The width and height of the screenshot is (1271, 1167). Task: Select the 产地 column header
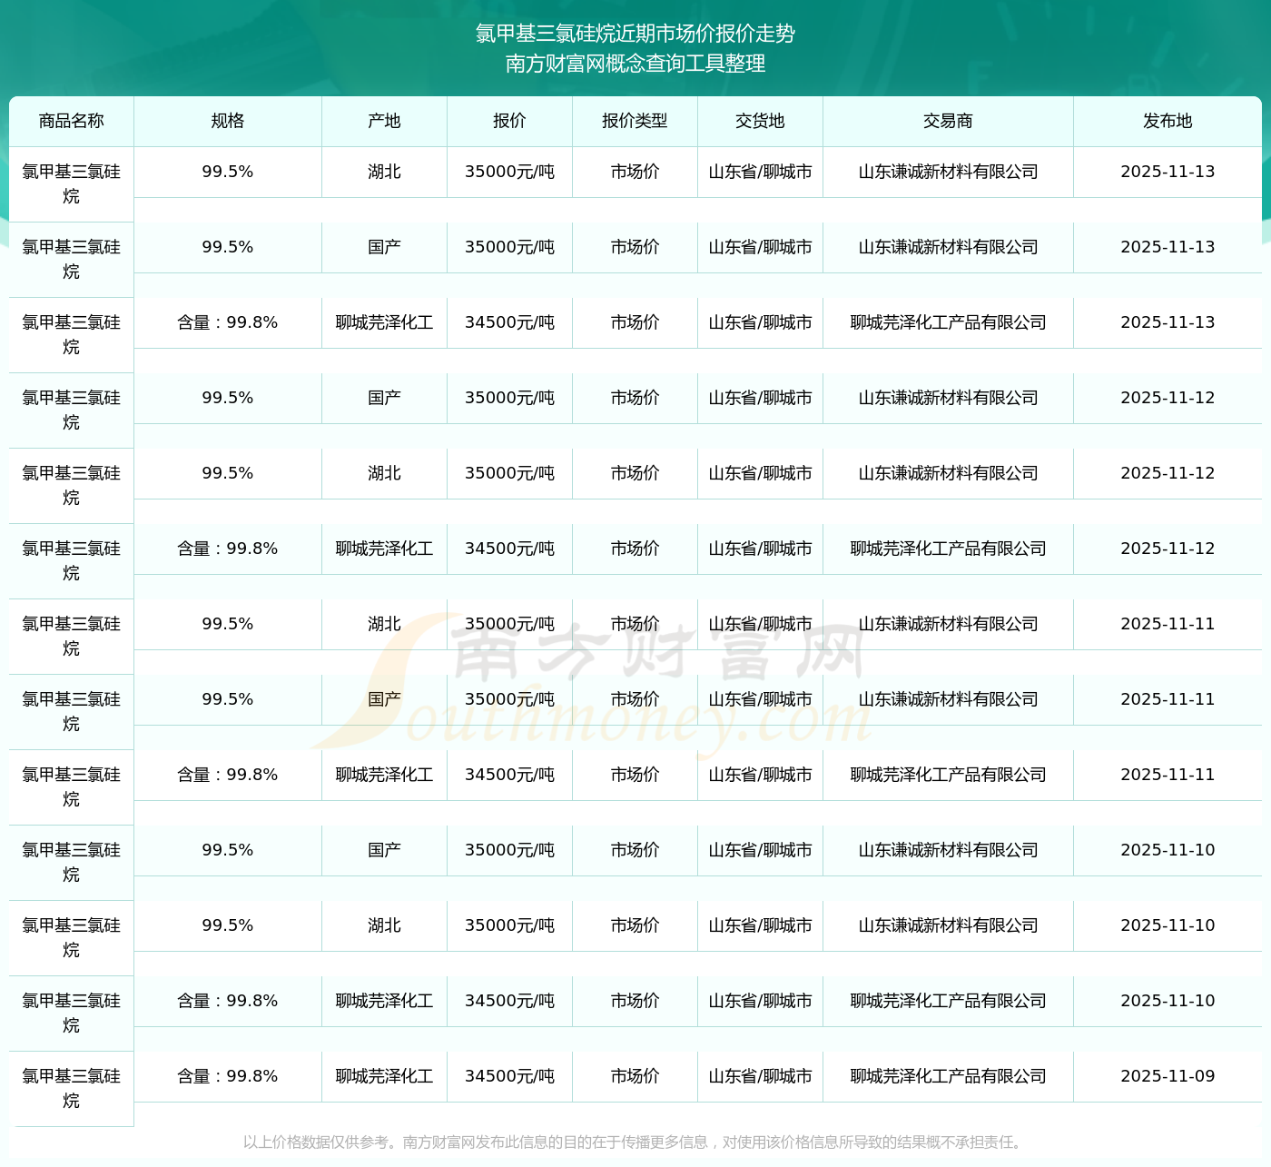(384, 121)
